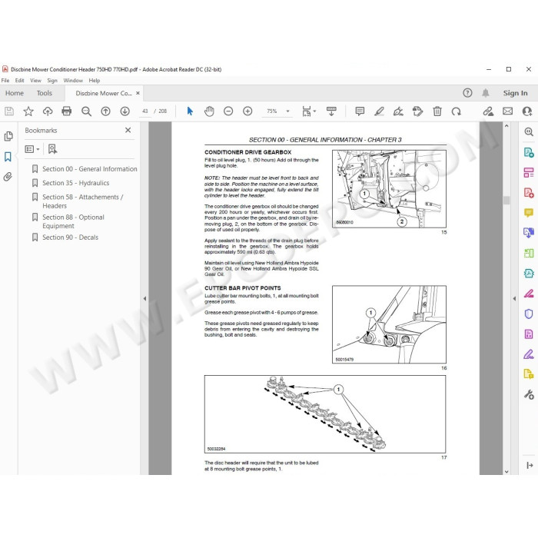Screen dimensions: 538x538
Task: Click the Rotate page icon
Action: 456,111
